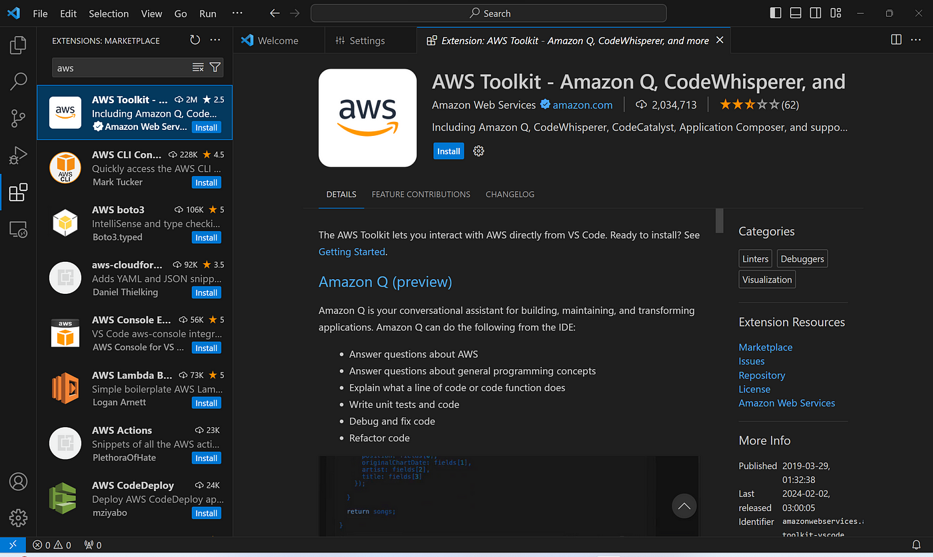Image resolution: width=933 pixels, height=557 pixels.
Task: Open the Repository resource link
Action: point(762,375)
